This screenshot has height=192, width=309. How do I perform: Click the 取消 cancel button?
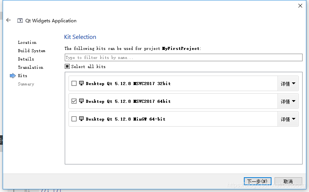click(x=288, y=181)
